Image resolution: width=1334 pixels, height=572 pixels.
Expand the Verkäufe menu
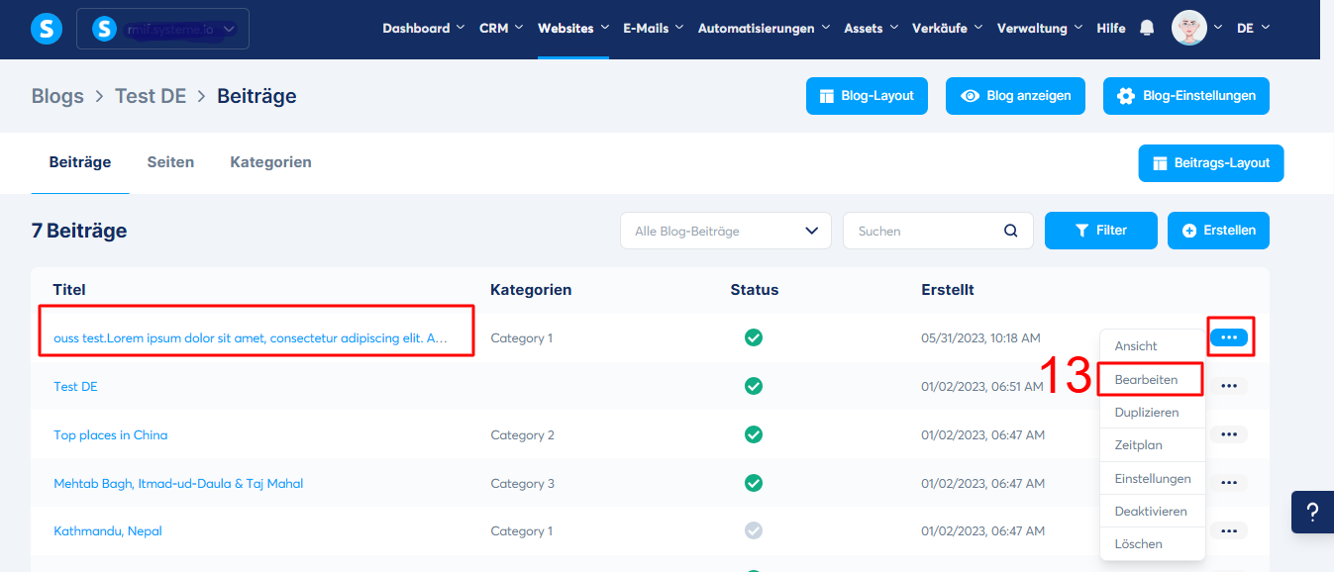point(947,28)
